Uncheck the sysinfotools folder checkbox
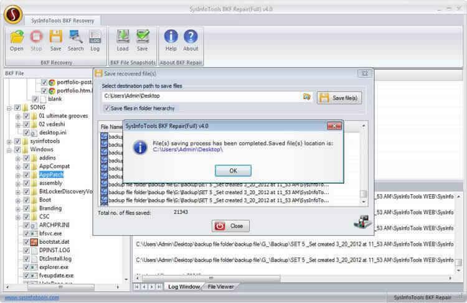 tap(17, 141)
